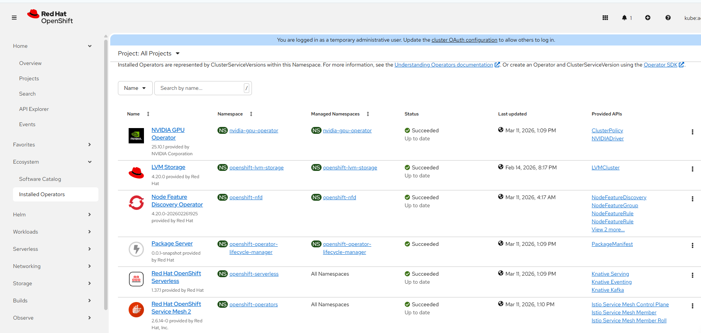Open the NVIDIA GPU Operator details
This screenshot has width=701, height=333.
168,134
